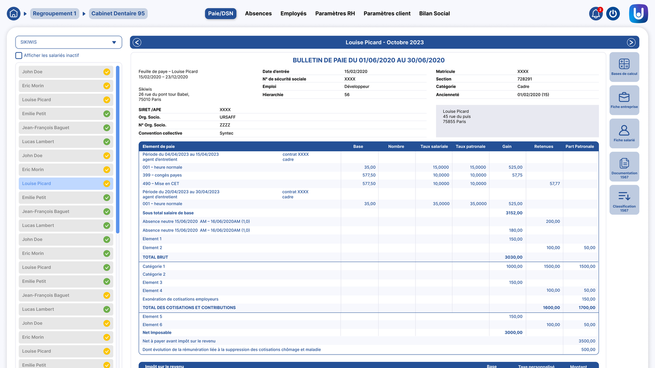Open Fiche salarié card
Viewport: 655px width, 368px height.
click(624, 133)
